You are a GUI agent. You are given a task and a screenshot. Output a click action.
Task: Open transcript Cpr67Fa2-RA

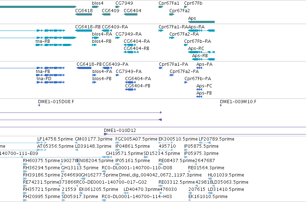click(184, 34)
